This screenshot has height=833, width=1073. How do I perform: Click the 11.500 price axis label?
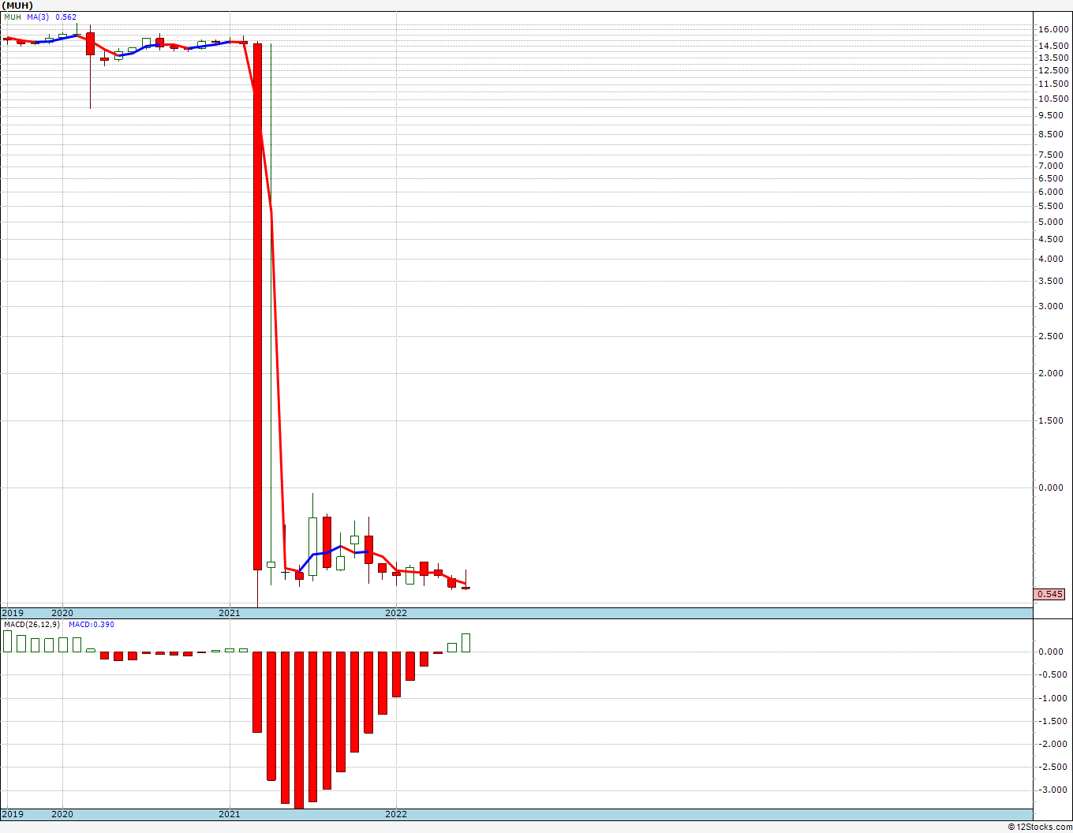(x=1054, y=83)
